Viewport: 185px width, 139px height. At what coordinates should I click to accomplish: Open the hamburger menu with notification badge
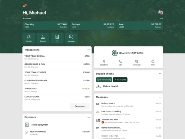tap(24, 6)
